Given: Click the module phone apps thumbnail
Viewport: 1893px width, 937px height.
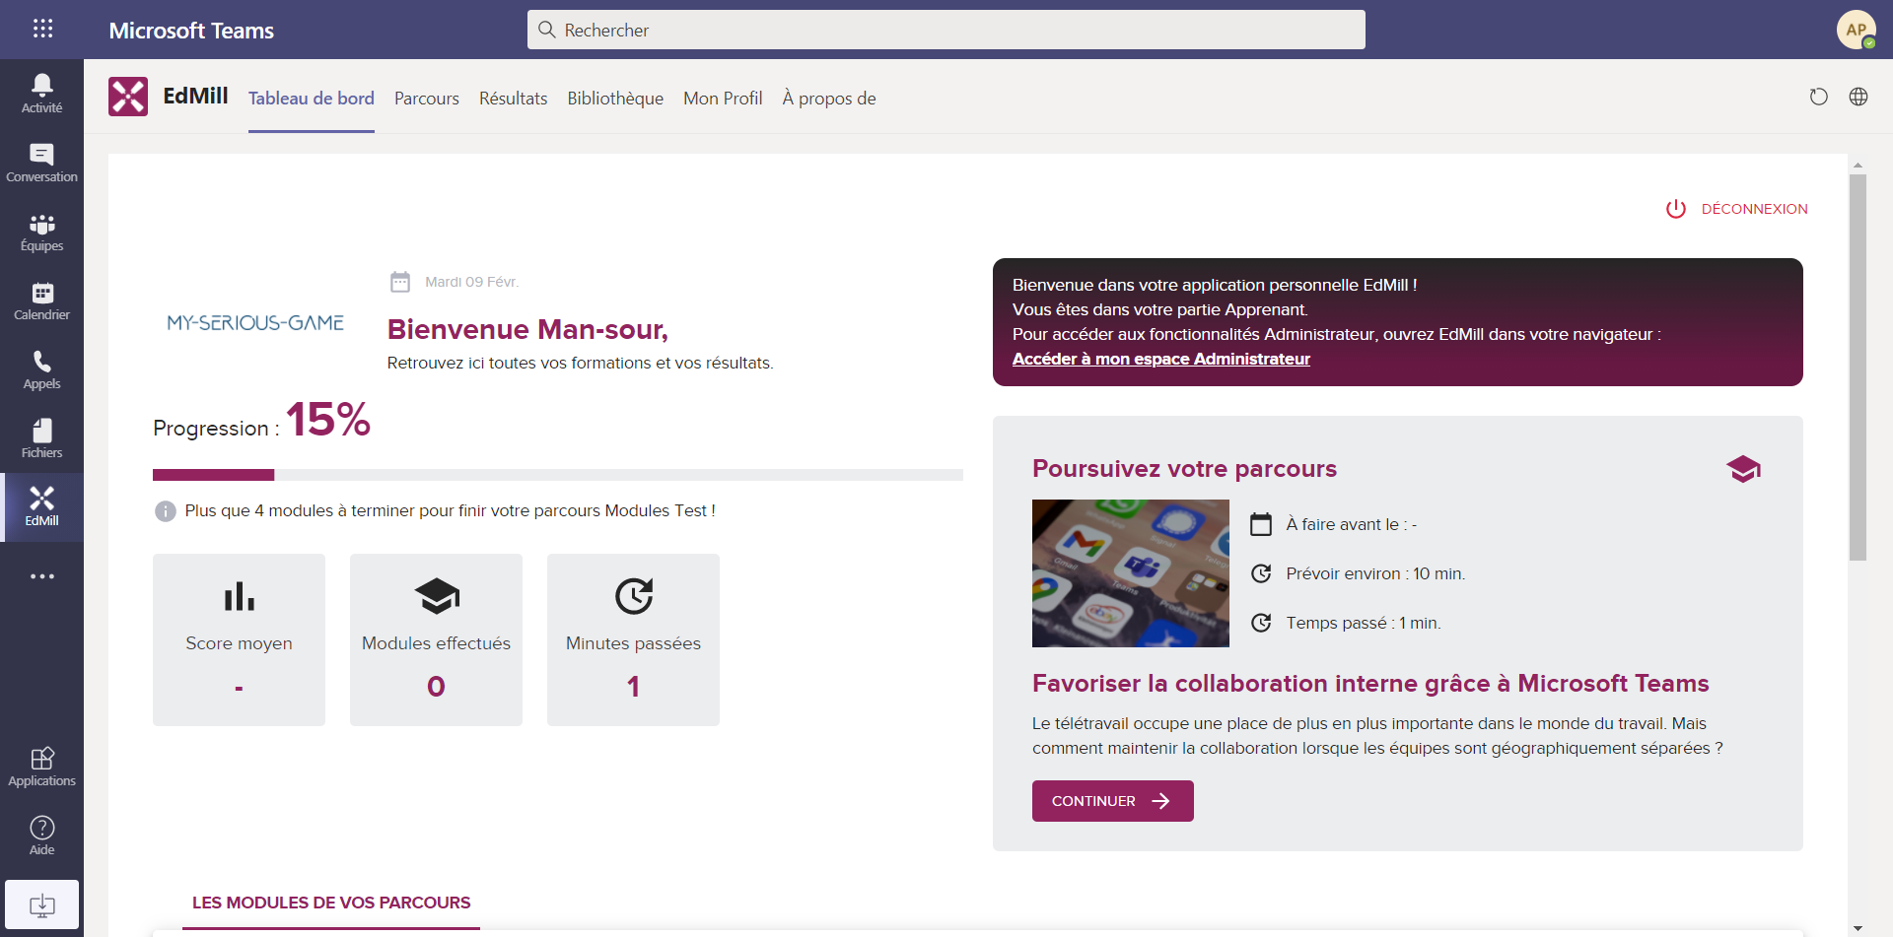Looking at the screenshot, I should pyautogui.click(x=1131, y=573).
